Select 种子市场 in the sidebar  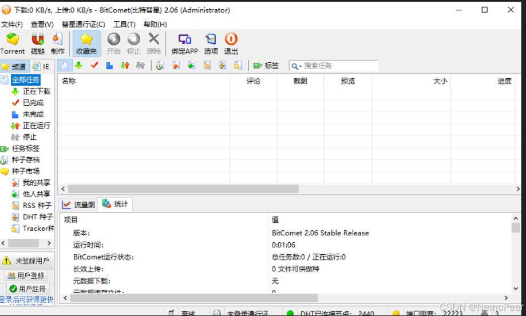pos(26,171)
